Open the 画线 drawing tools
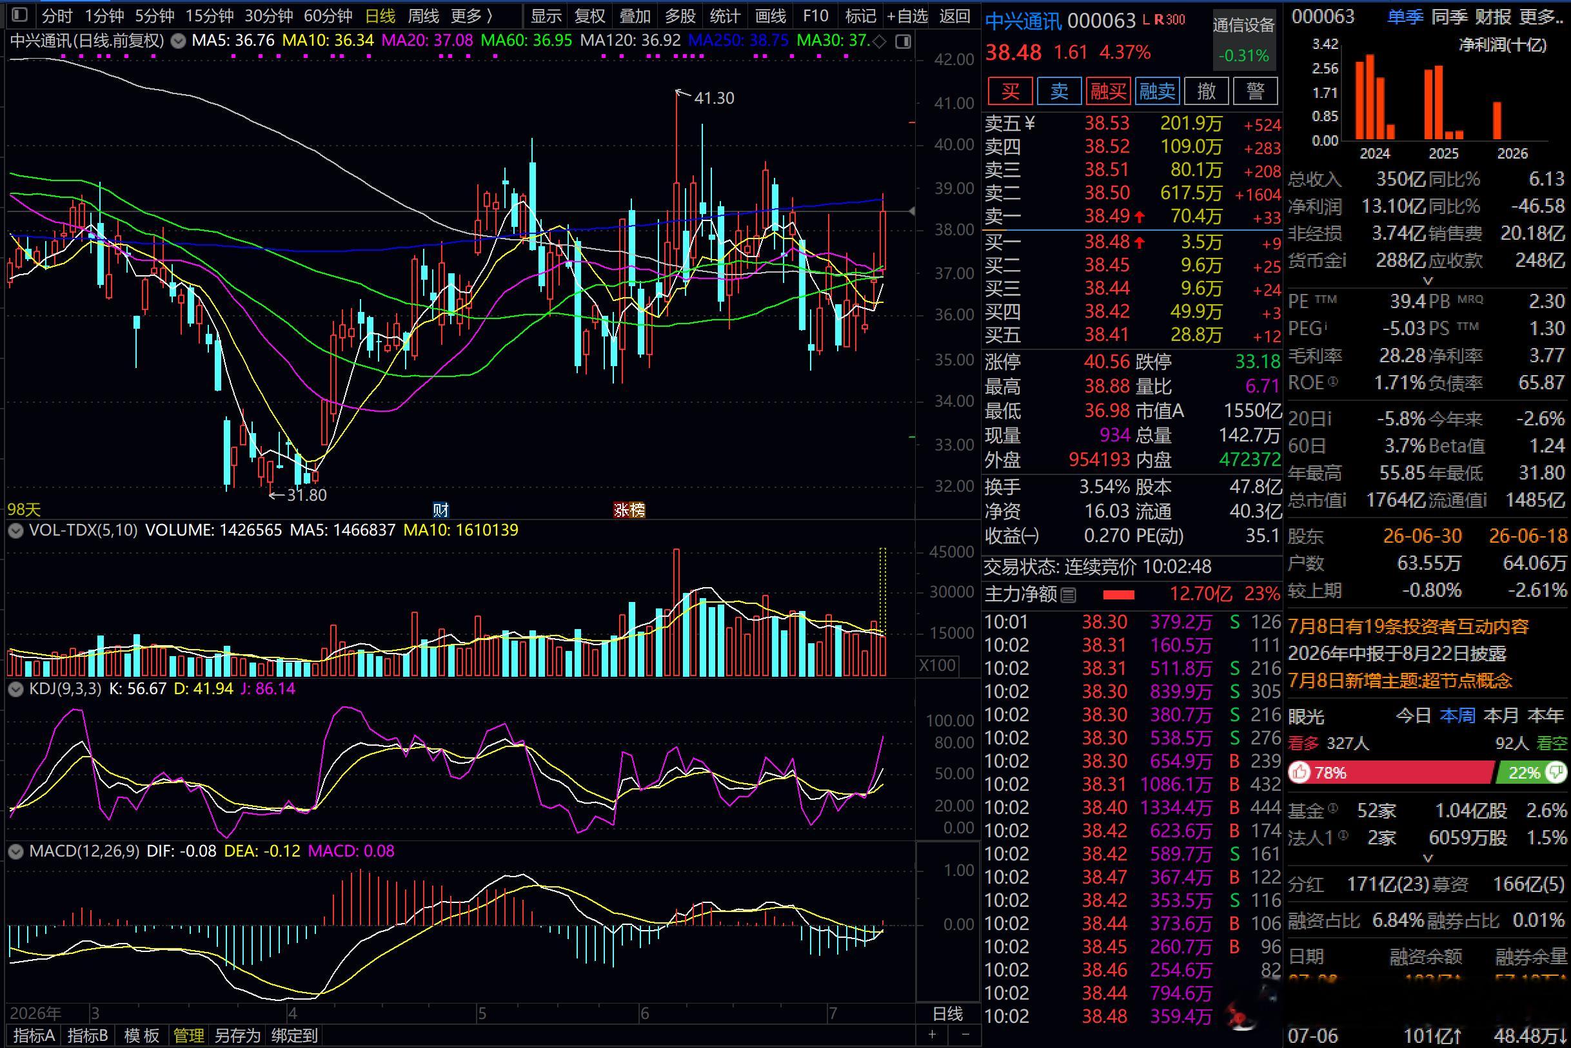 tap(771, 15)
